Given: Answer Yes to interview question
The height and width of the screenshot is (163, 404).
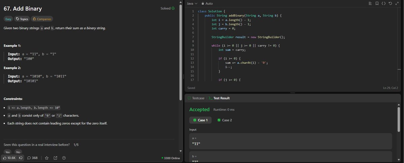Looking at the screenshot, I should tap(7, 152).
